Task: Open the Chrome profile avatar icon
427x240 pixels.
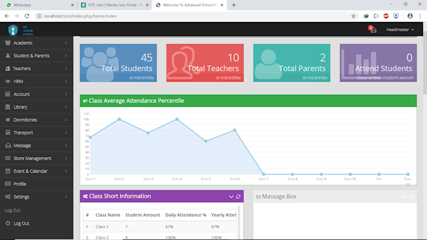Action: click(410, 16)
